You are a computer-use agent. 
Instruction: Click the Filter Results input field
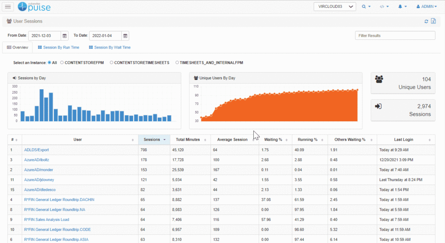click(395, 36)
